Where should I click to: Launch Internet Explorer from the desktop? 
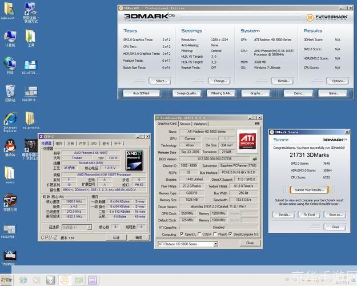(x=10, y=122)
